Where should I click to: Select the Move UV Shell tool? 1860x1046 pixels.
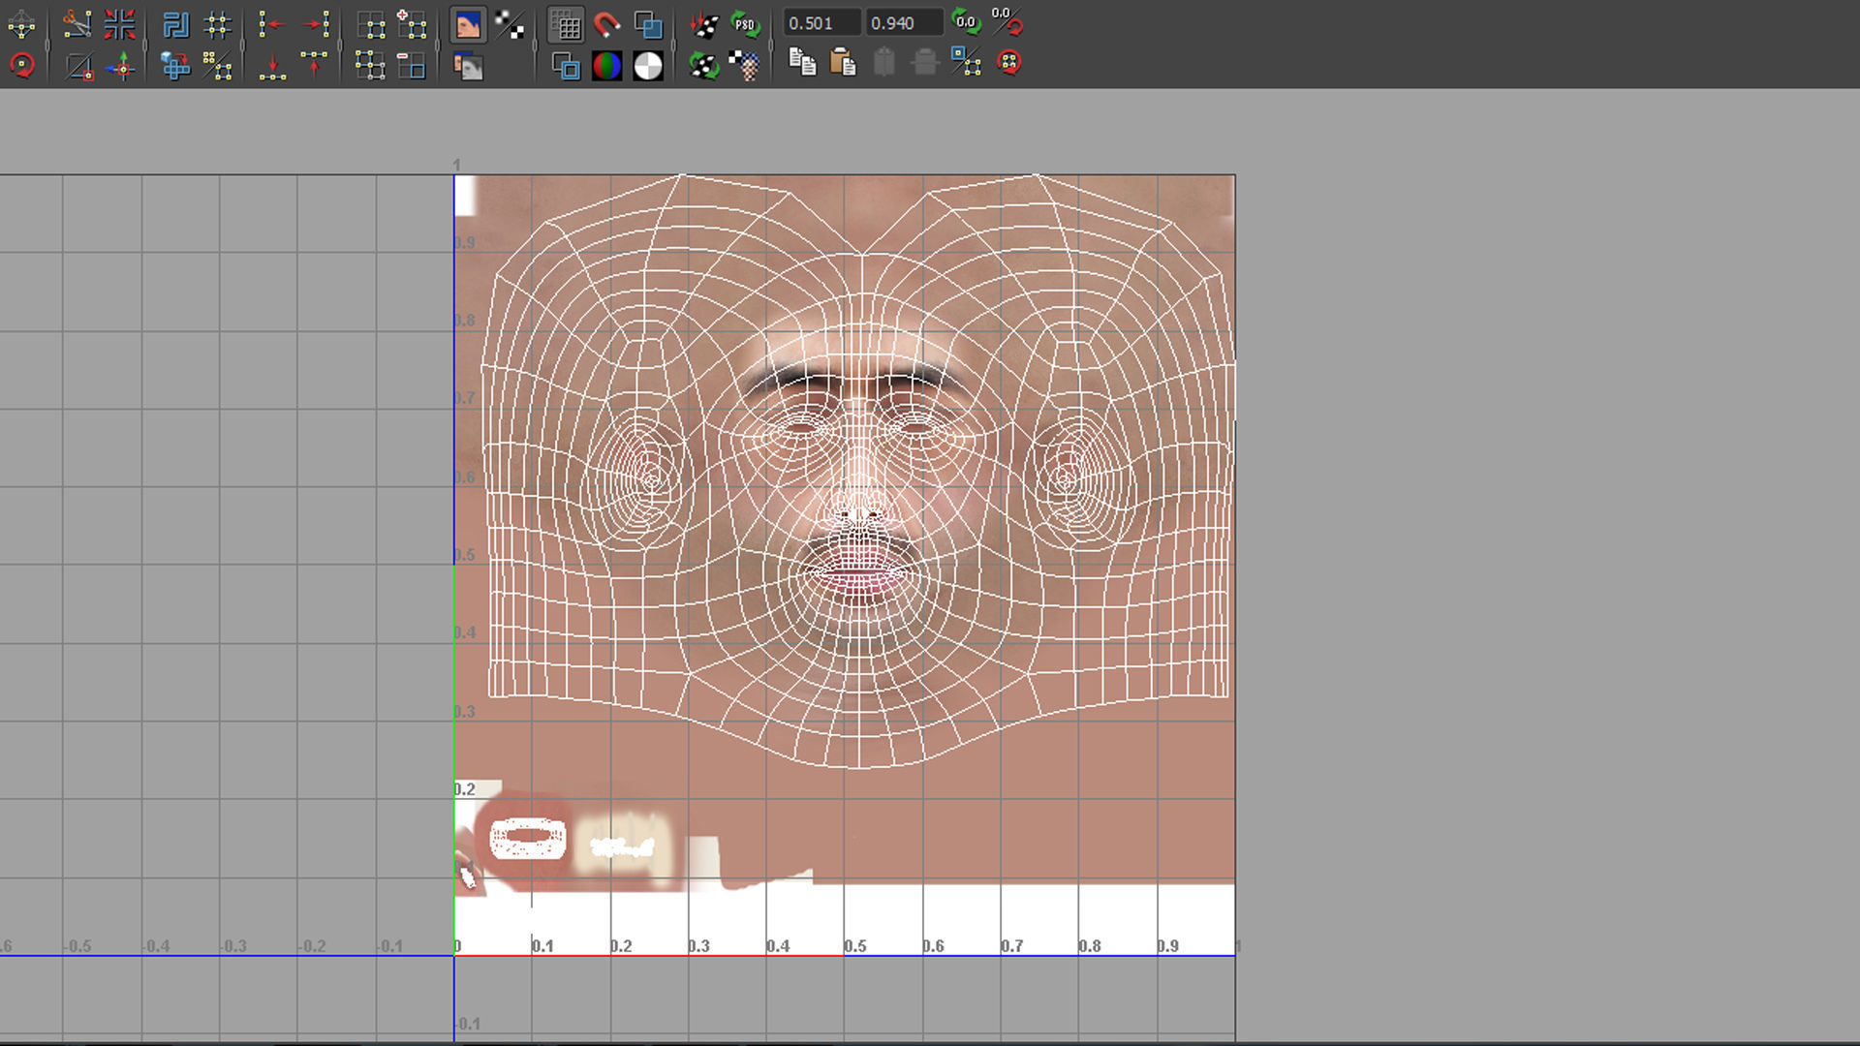pyautogui.click(x=120, y=66)
